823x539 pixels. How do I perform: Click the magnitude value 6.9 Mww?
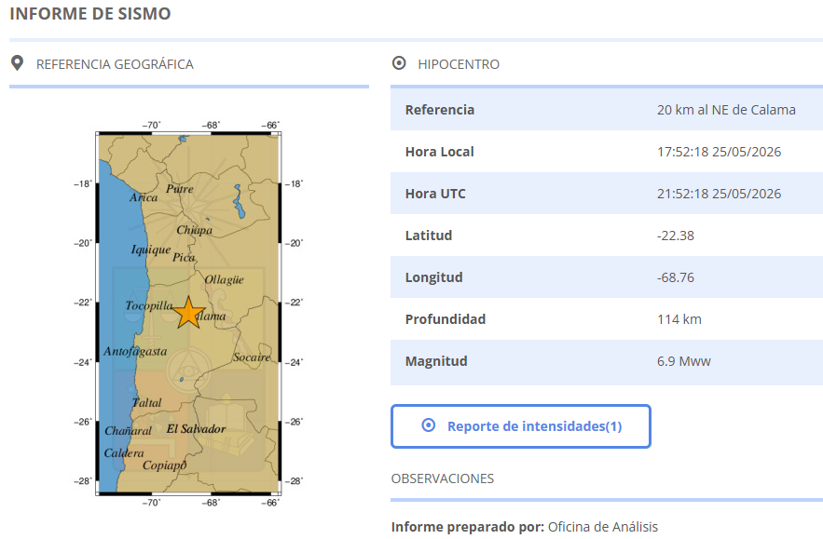click(x=684, y=361)
